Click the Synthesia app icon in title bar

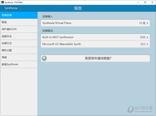coord(3,2)
